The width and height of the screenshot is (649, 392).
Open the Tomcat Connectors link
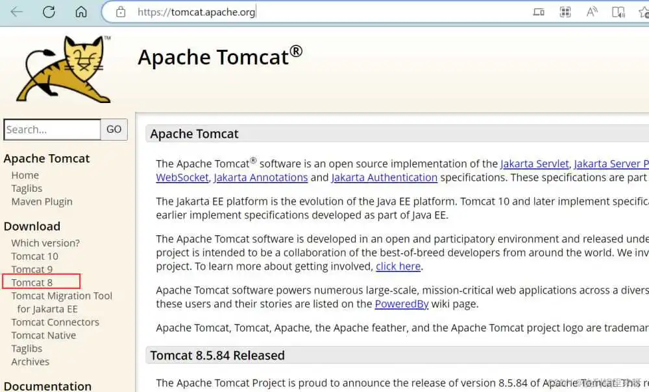tap(55, 322)
